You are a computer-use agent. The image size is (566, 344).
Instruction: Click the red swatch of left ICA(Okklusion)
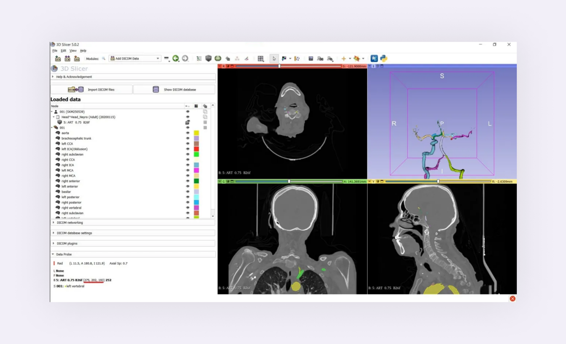196,149
